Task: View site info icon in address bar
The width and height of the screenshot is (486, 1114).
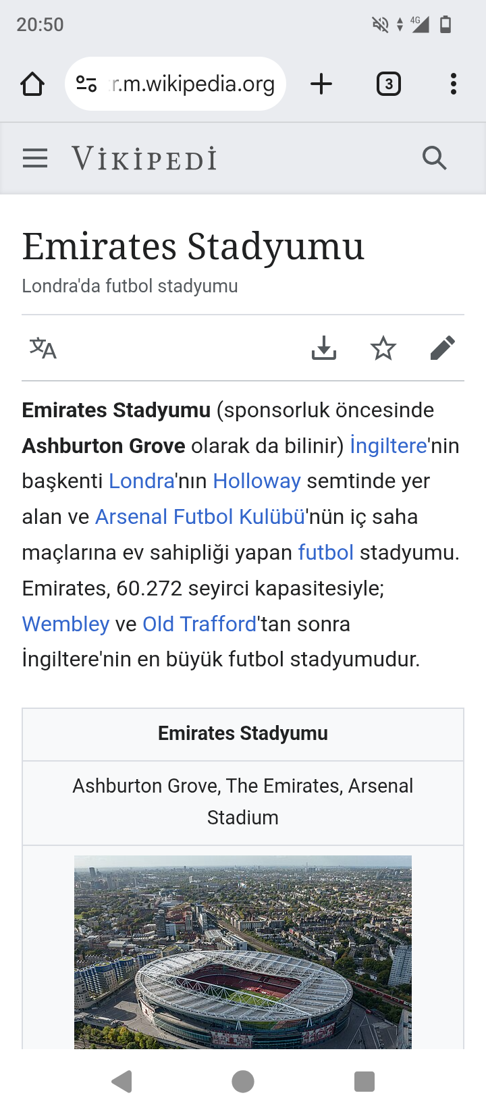Action: coord(86,84)
